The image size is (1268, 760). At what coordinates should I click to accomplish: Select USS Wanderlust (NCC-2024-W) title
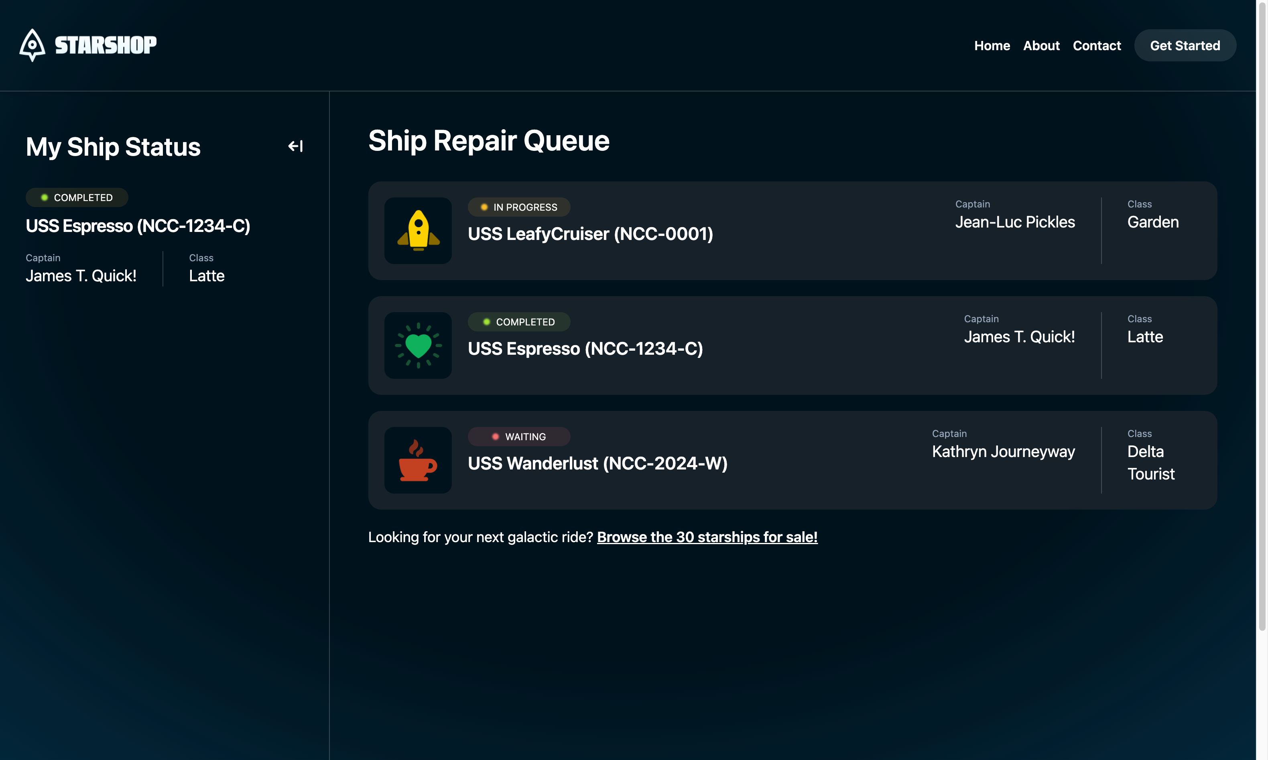click(597, 463)
